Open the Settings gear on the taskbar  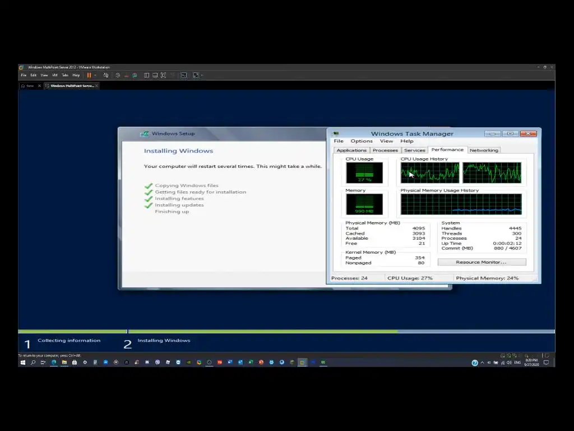click(x=85, y=363)
